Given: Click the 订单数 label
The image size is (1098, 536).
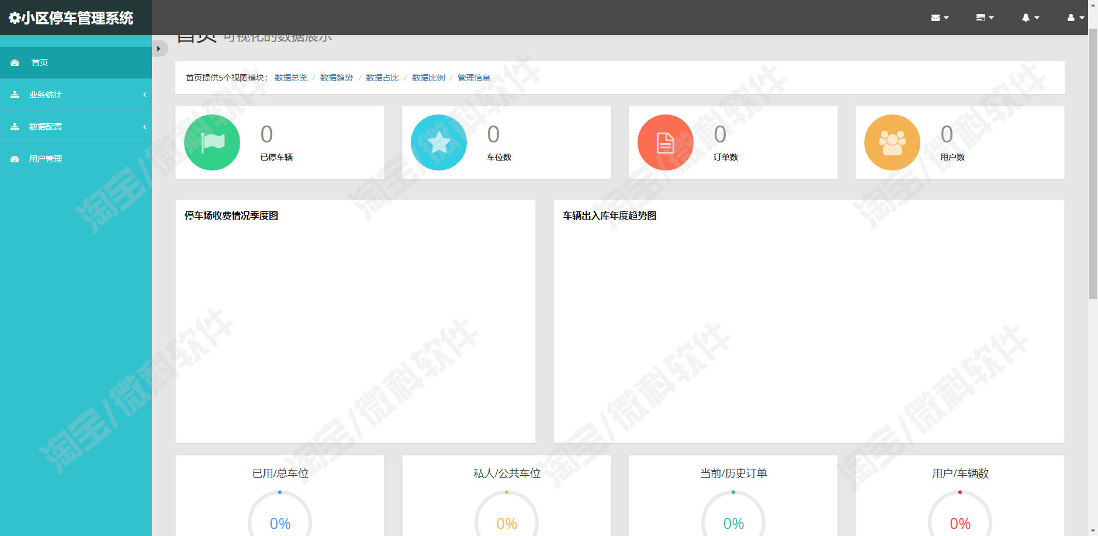Looking at the screenshot, I should point(726,157).
